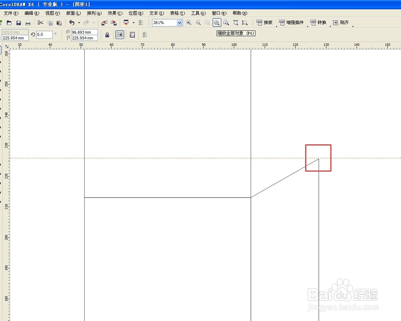This screenshot has height=321, width=401.
Task: Click the Import icon
Action: (104, 23)
